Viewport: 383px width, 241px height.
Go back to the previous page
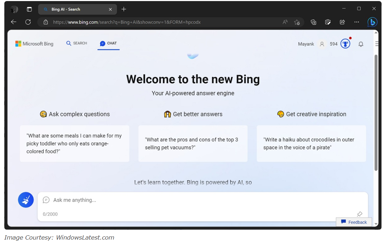pos(14,22)
